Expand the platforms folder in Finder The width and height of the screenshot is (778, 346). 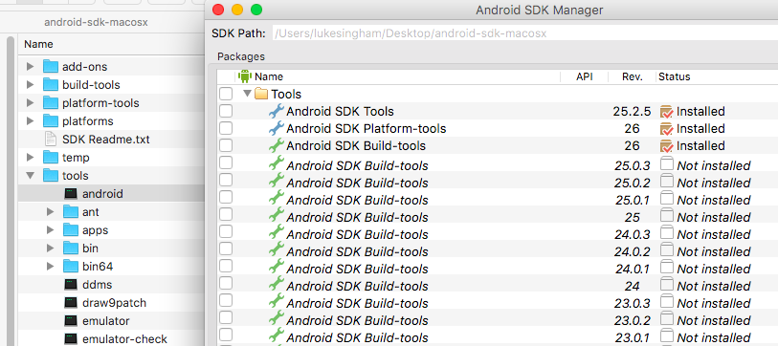pos(31,121)
